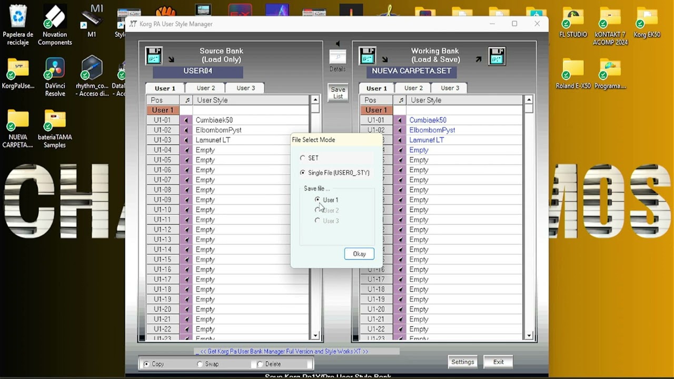The width and height of the screenshot is (674, 379).
Task: Switch to Working Bank User 1 tab
Action: click(376, 88)
